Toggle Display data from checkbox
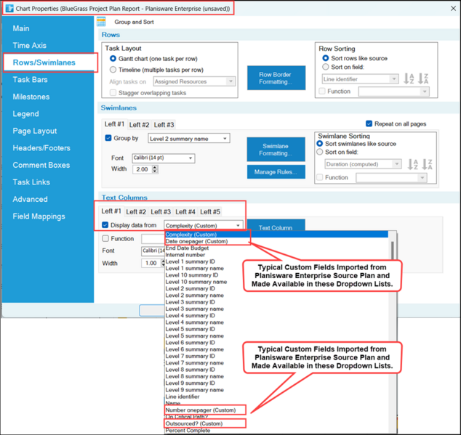461x435 pixels. [x=105, y=225]
